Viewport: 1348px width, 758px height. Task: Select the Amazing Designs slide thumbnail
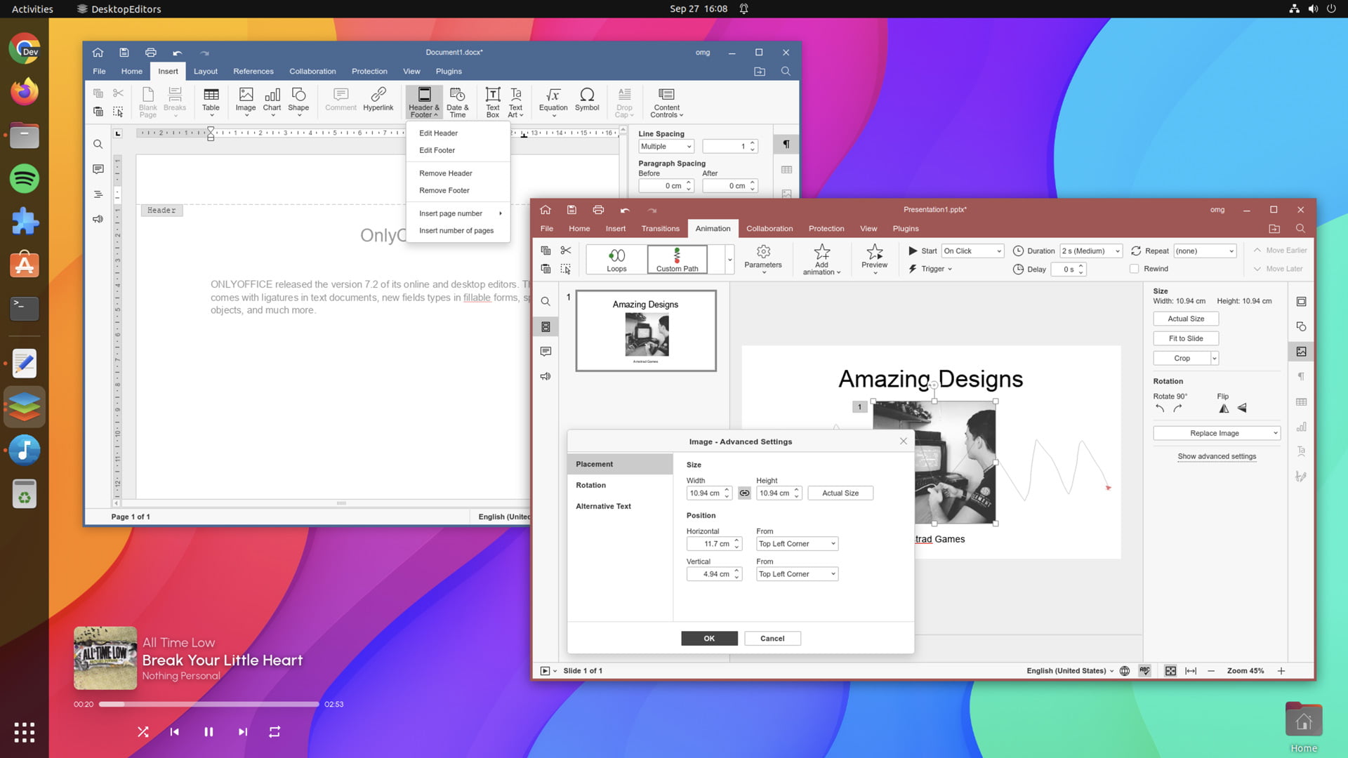point(645,331)
